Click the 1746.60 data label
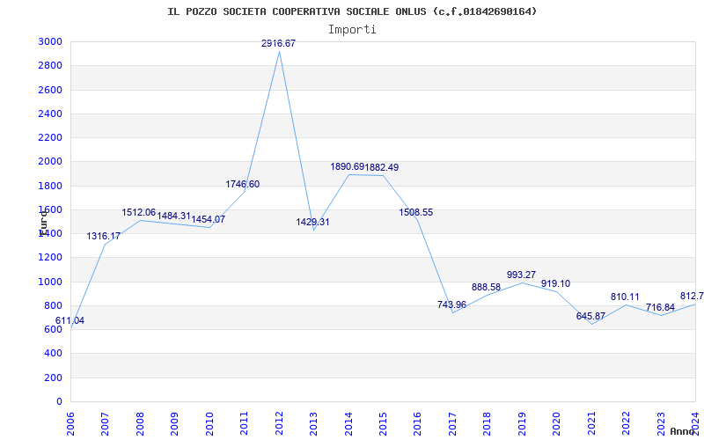704x440 pixels. pos(243,184)
